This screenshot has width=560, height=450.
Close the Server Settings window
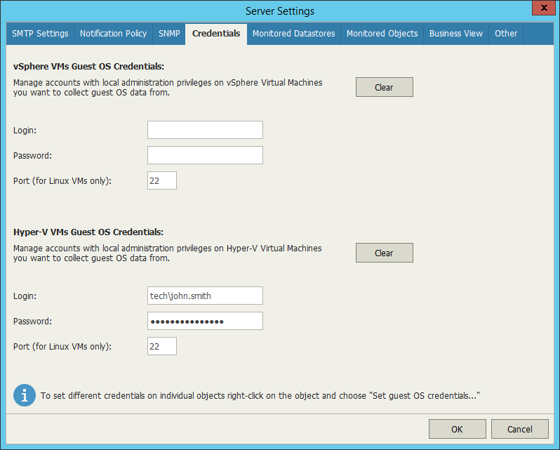[544, 8]
